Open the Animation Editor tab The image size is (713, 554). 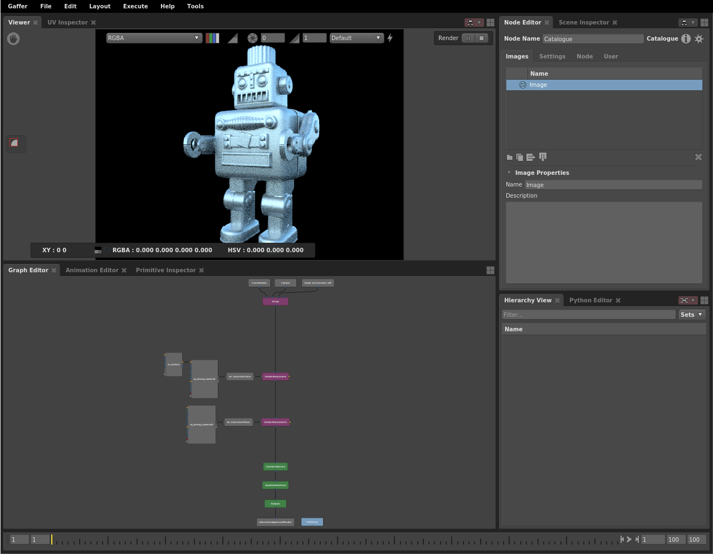coord(92,270)
